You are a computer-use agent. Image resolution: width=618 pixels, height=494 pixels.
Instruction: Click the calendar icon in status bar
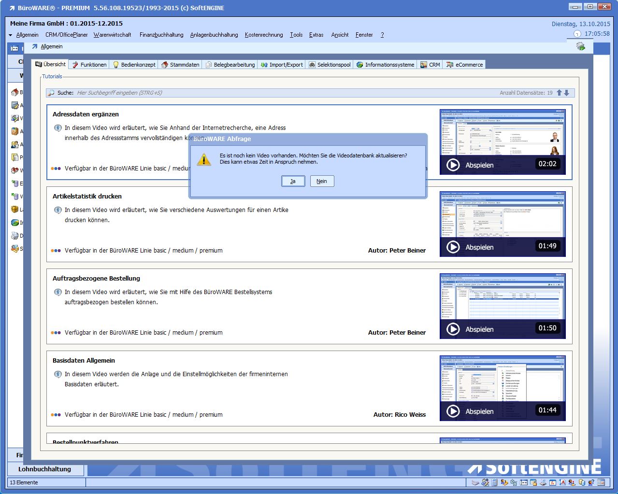coord(601,482)
